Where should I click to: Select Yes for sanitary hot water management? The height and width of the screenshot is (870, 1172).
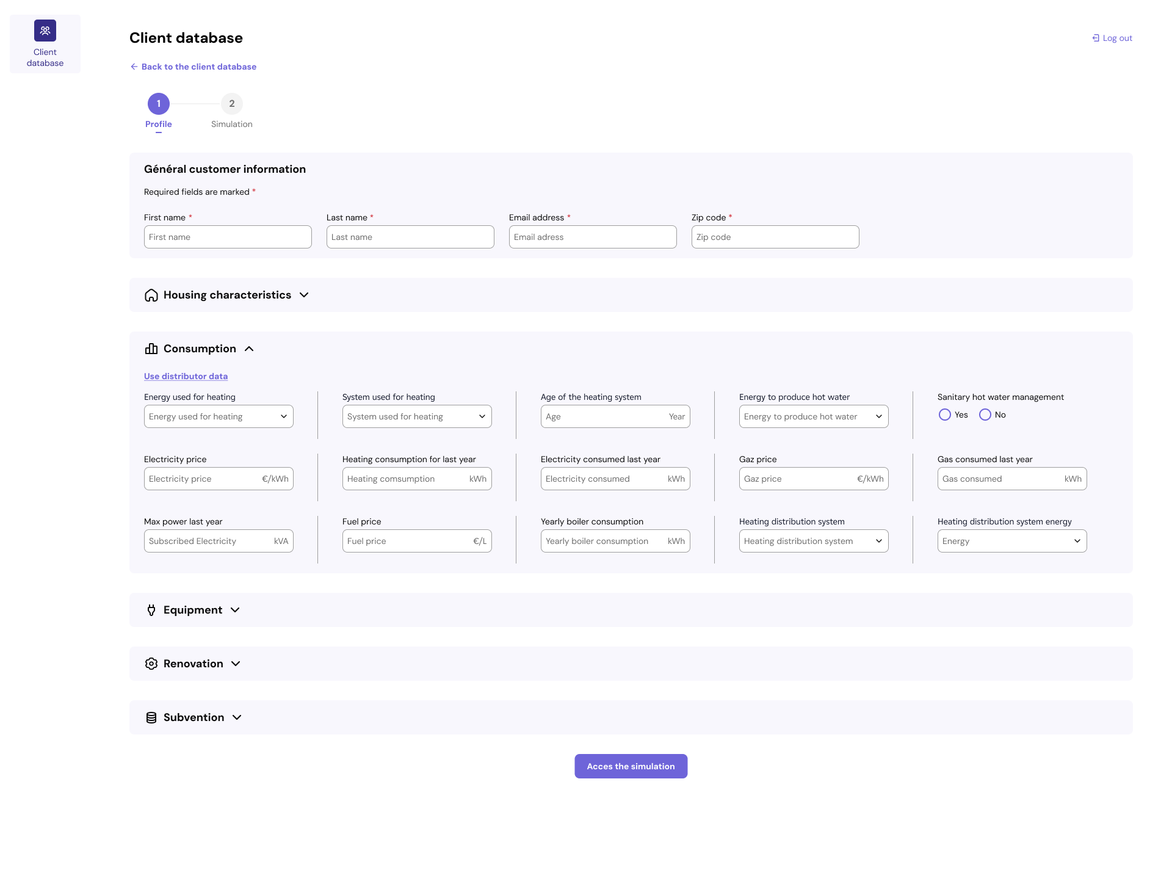tap(945, 415)
